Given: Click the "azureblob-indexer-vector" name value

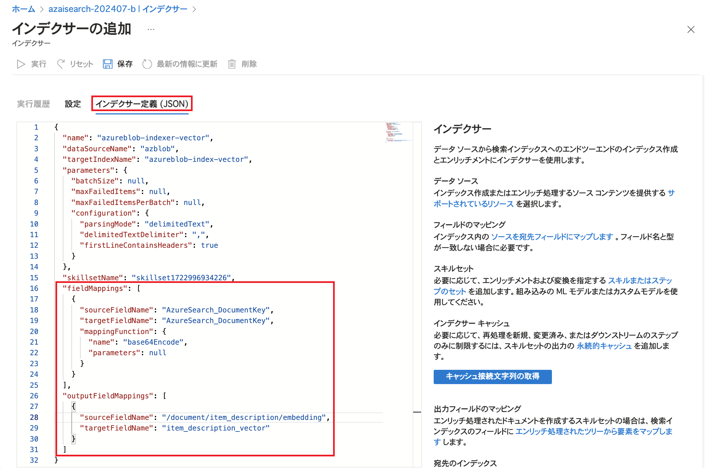Looking at the screenshot, I should (153, 138).
